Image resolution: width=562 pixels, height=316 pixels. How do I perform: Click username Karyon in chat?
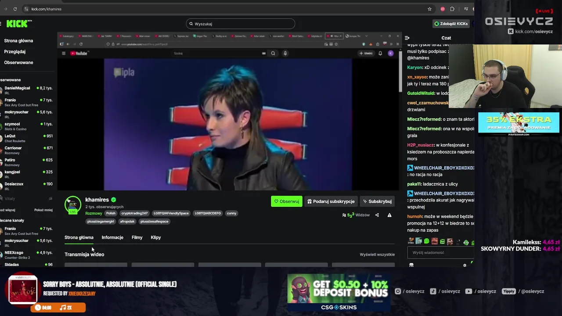(x=414, y=68)
